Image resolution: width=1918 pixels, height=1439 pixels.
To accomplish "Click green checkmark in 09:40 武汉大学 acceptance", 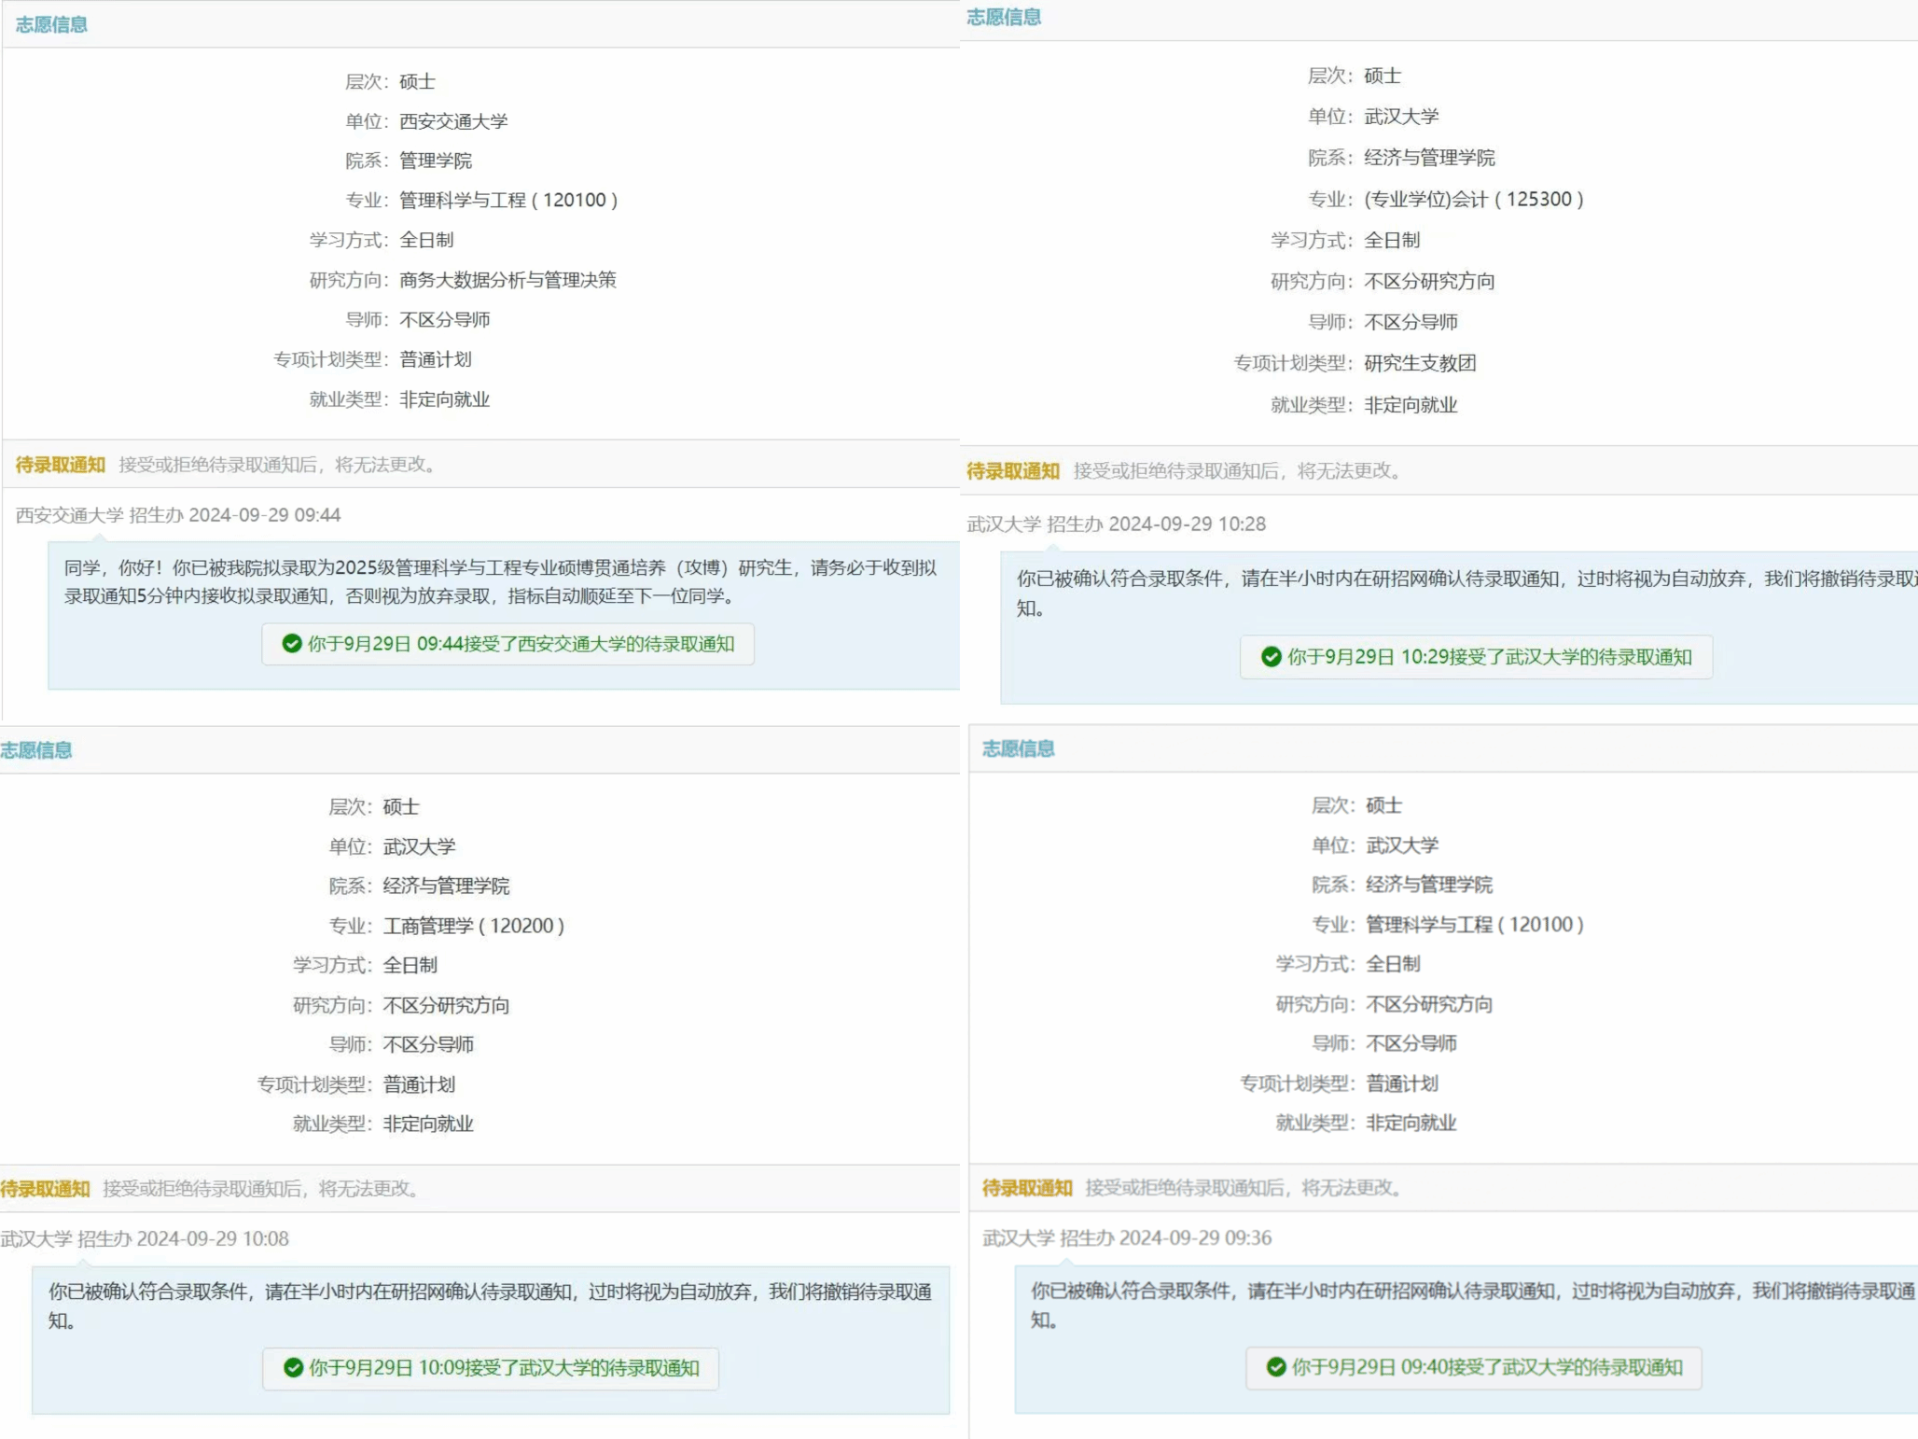I will (x=1276, y=1367).
